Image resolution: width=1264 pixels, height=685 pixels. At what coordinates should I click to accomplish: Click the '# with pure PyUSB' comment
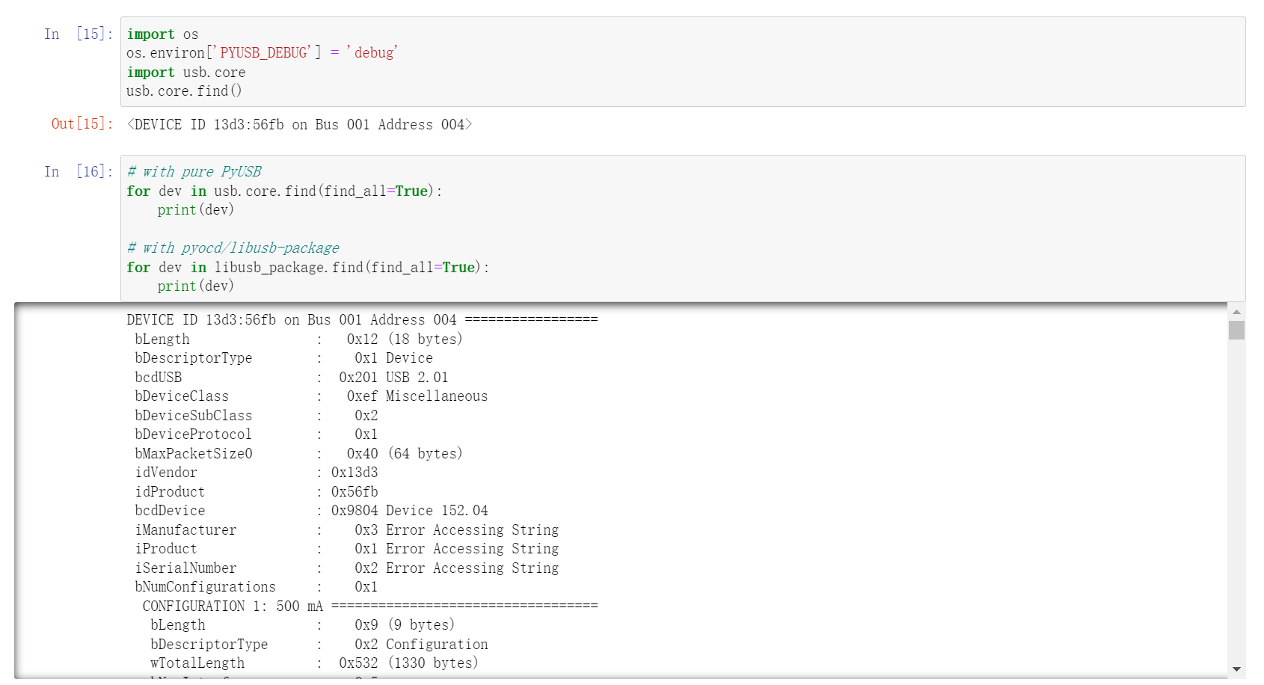click(x=194, y=172)
